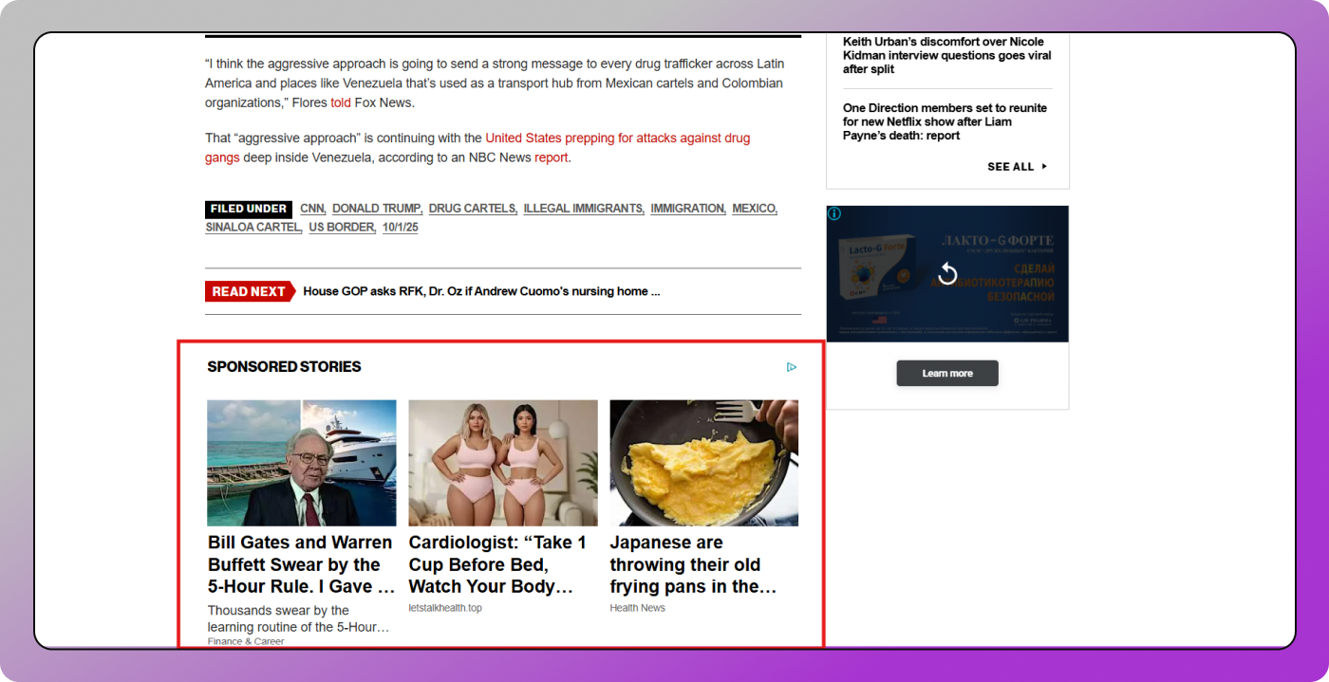Open the READ NEXT House GOP headline
This screenshot has width=1329, height=682.
(481, 292)
